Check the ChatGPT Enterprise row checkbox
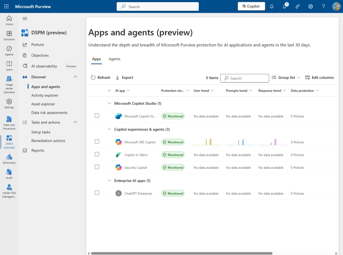 [97, 193]
